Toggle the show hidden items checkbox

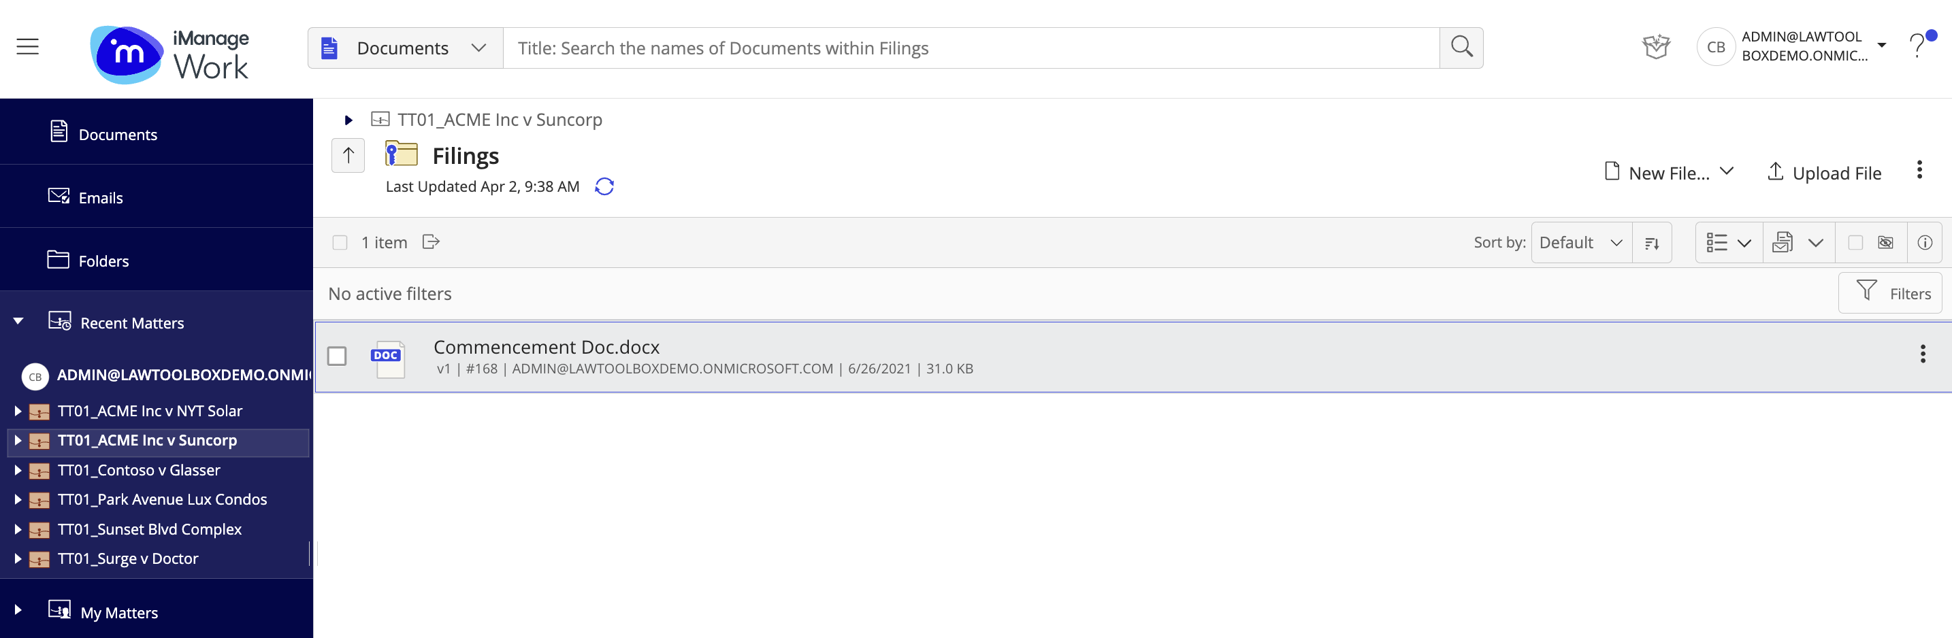[1855, 242]
